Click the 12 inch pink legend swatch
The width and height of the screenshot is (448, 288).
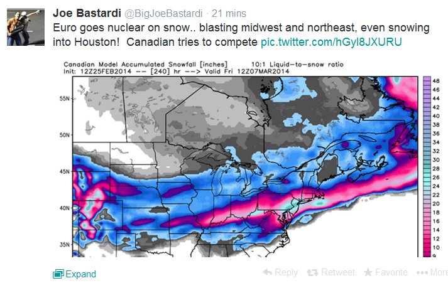pyautogui.click(x=427, y=238)
